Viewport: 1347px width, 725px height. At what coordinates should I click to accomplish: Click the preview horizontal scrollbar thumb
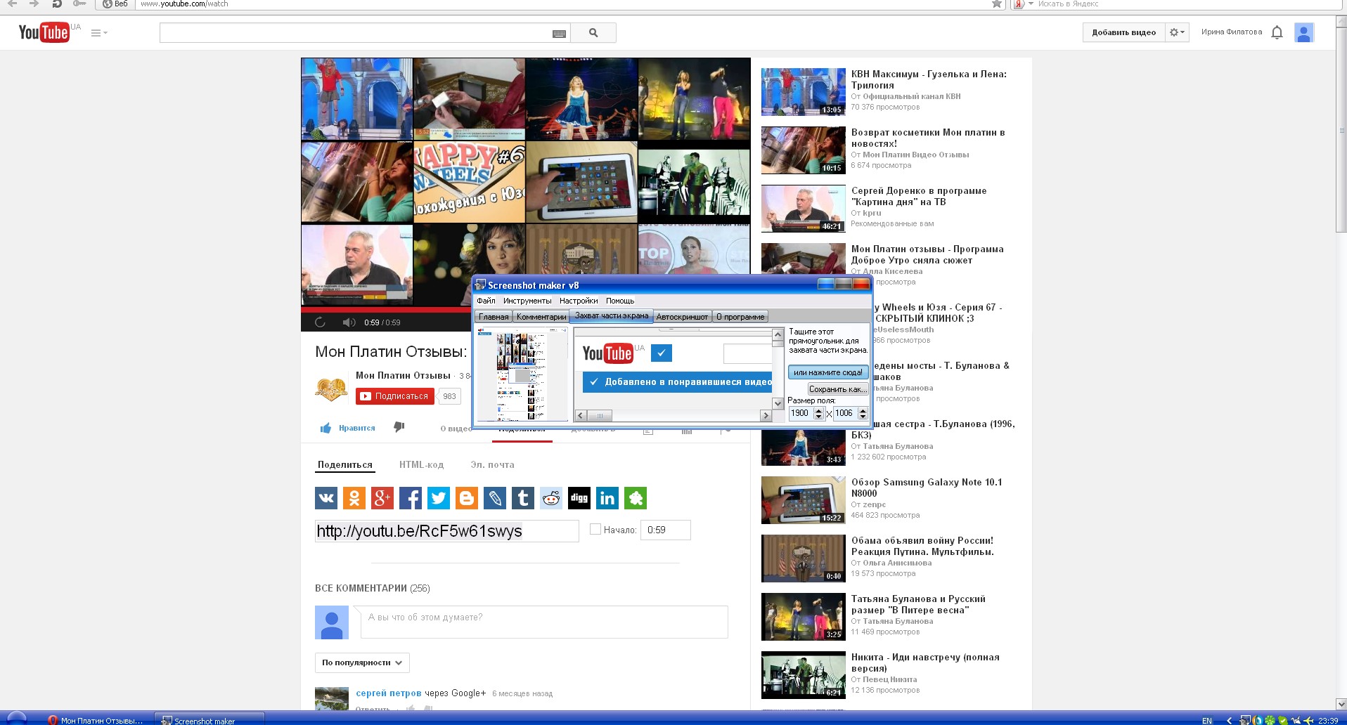point(600,416)
